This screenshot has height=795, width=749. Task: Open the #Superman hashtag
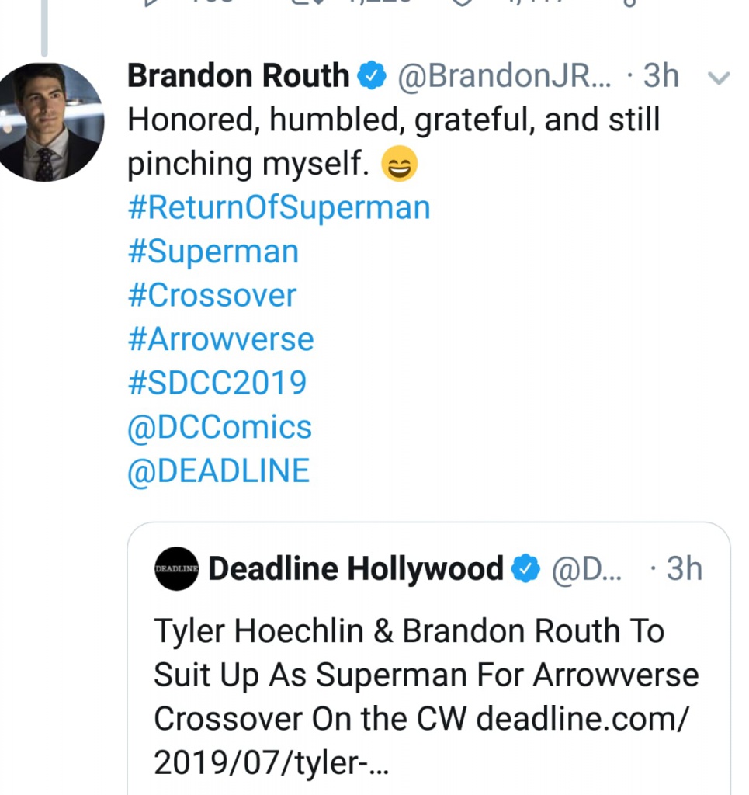[x=213, y=252]
